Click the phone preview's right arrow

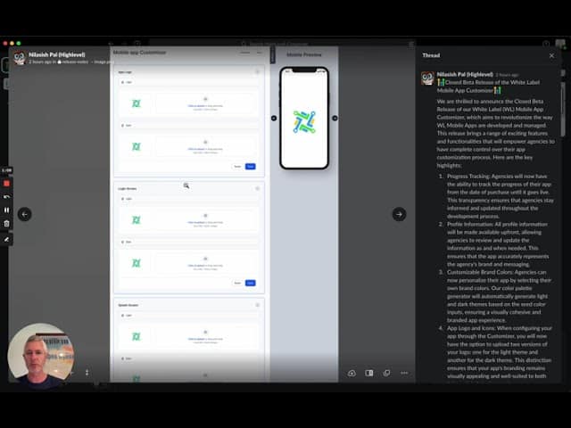pos(335,118)
